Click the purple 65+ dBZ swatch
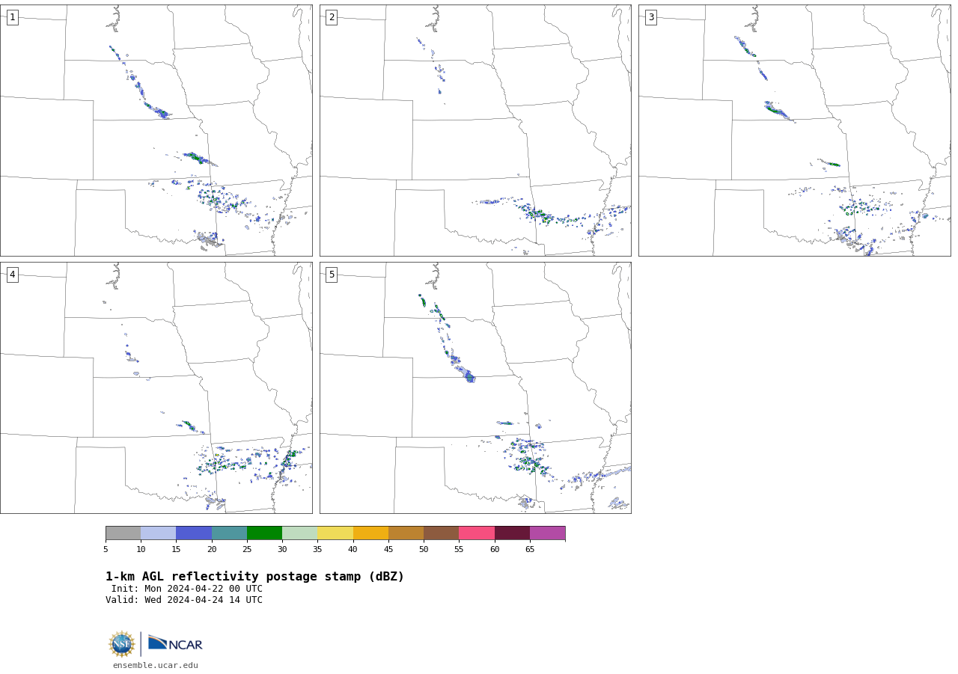The width and height of the screenshot is (958, 674). tap(547, 533)
